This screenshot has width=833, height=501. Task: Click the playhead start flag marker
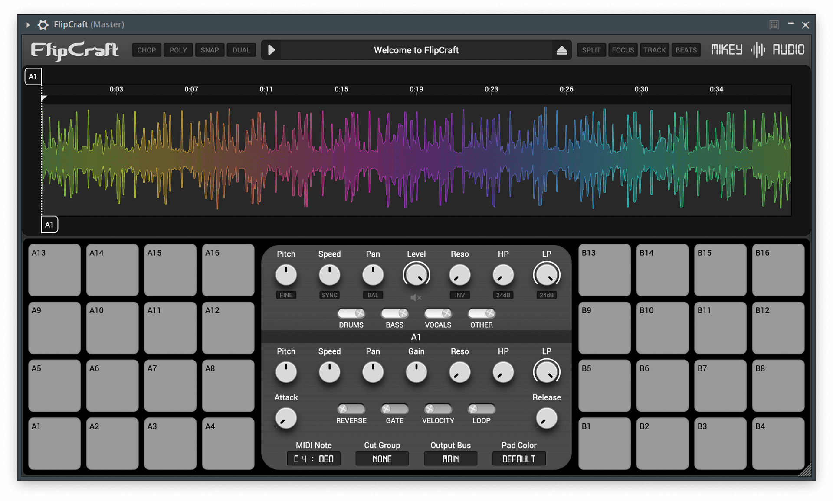tap(44, 98)
